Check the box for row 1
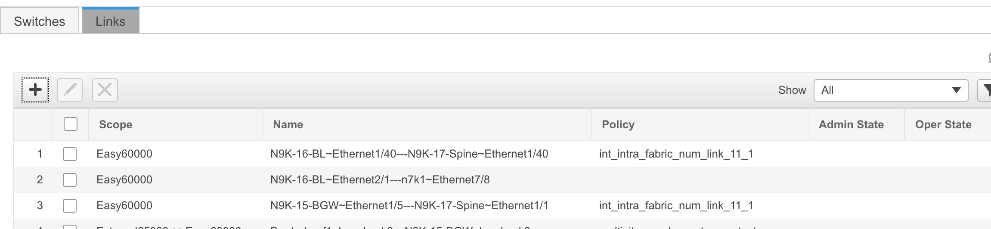 pos(70,154)
